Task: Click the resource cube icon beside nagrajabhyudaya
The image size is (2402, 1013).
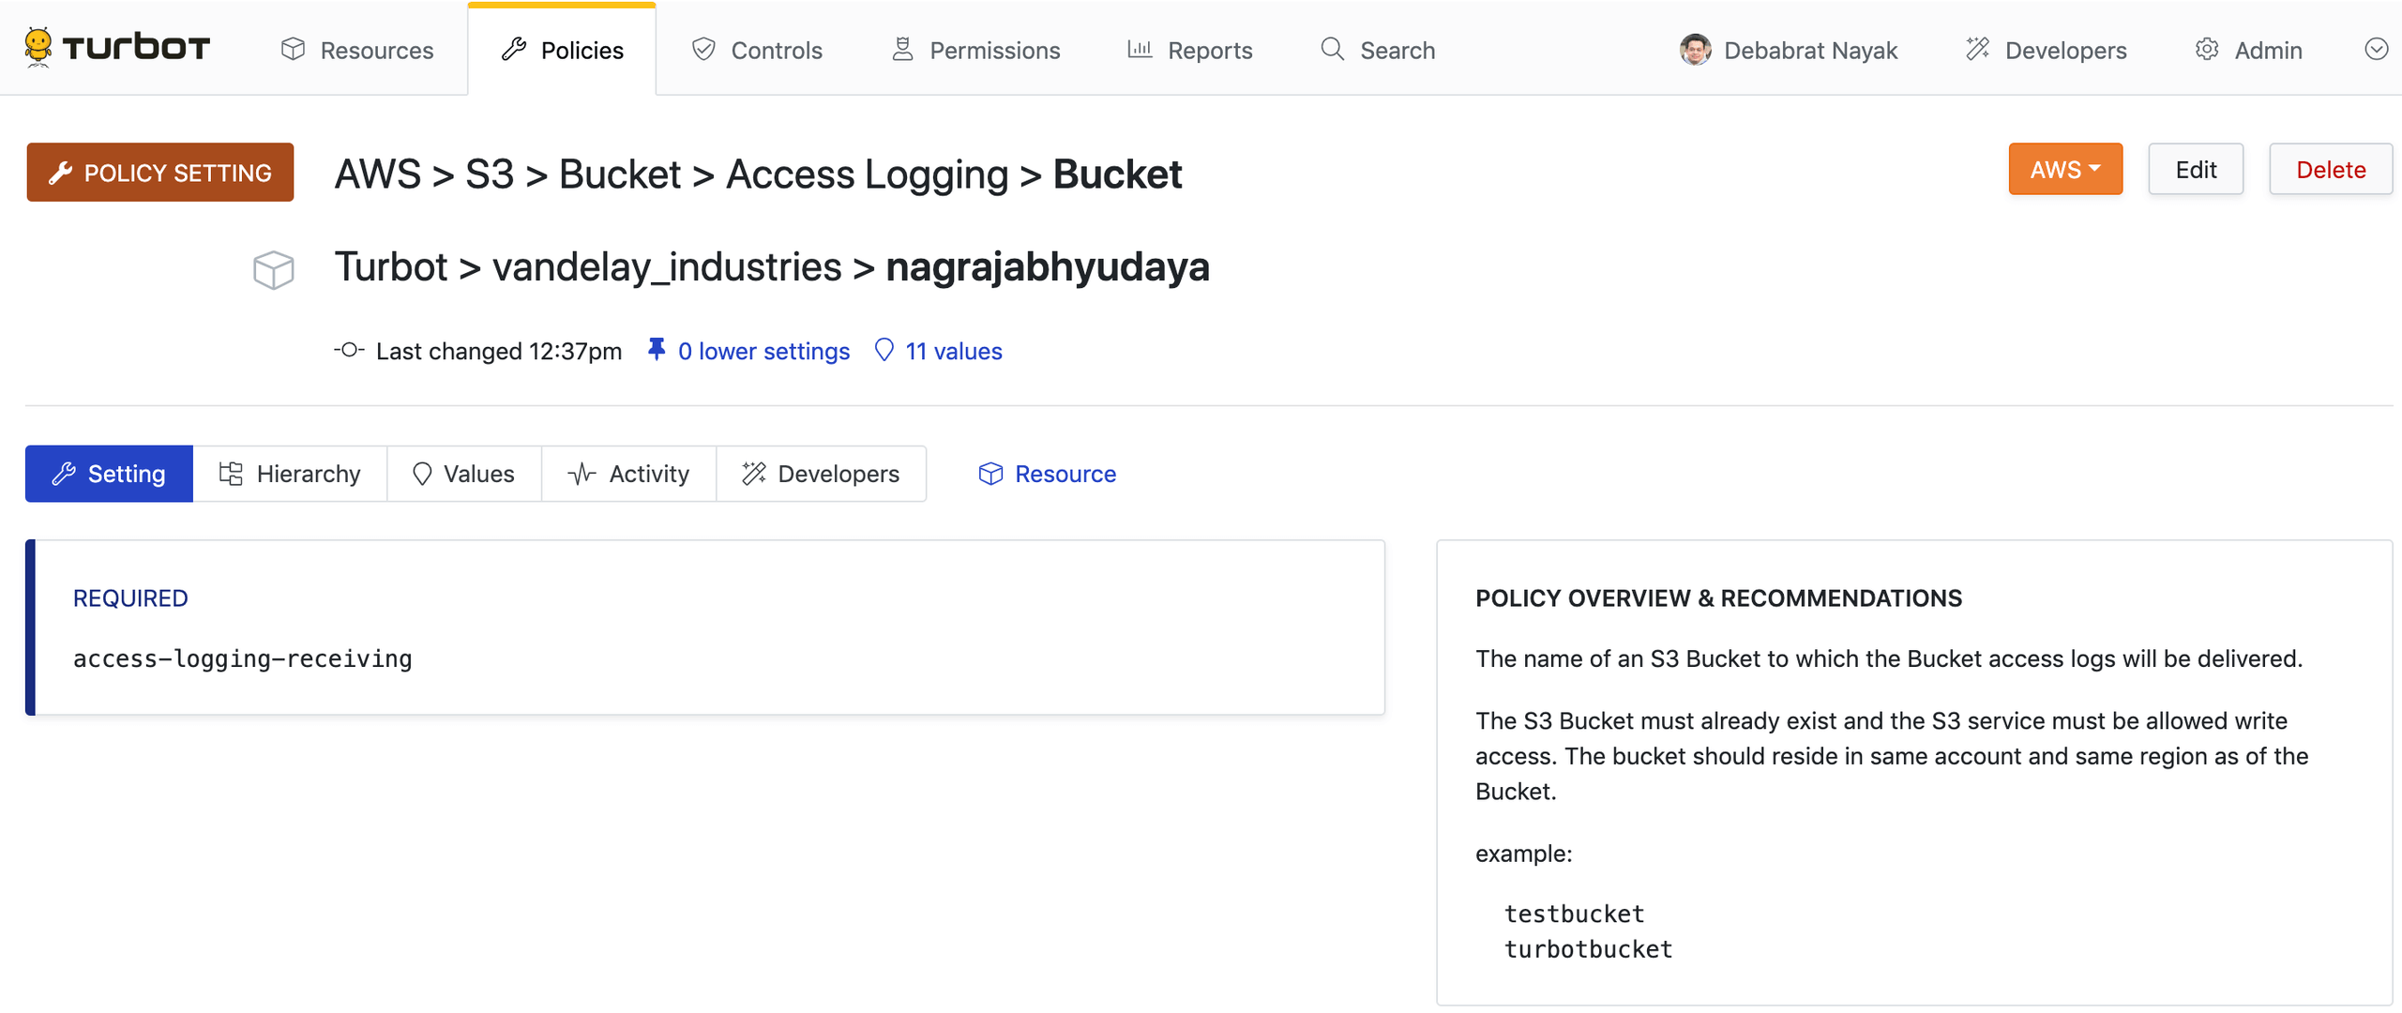Action: pos(272,270)
